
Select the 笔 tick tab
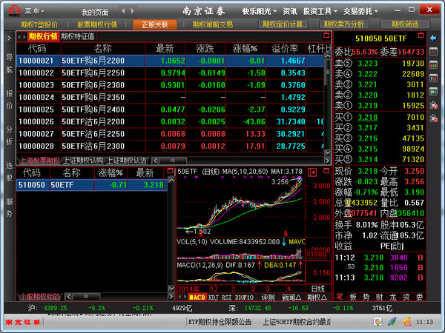pyautogui.click(x=340, y=297)
